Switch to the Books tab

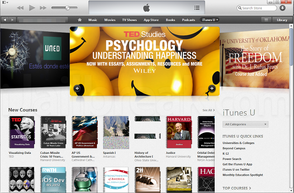click(x=170, y=20)
